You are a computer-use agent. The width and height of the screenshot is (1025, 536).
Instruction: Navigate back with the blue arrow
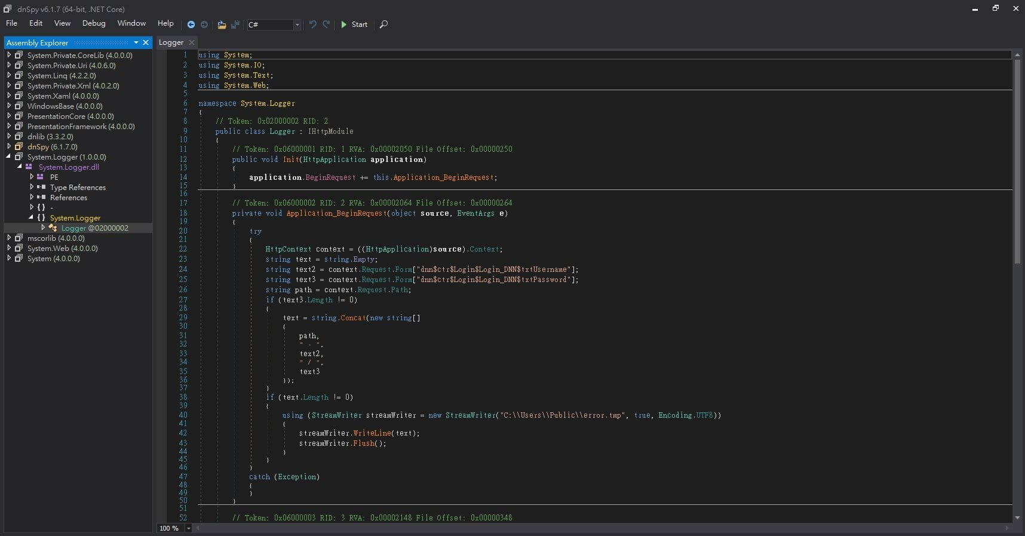tap(191, 24)
